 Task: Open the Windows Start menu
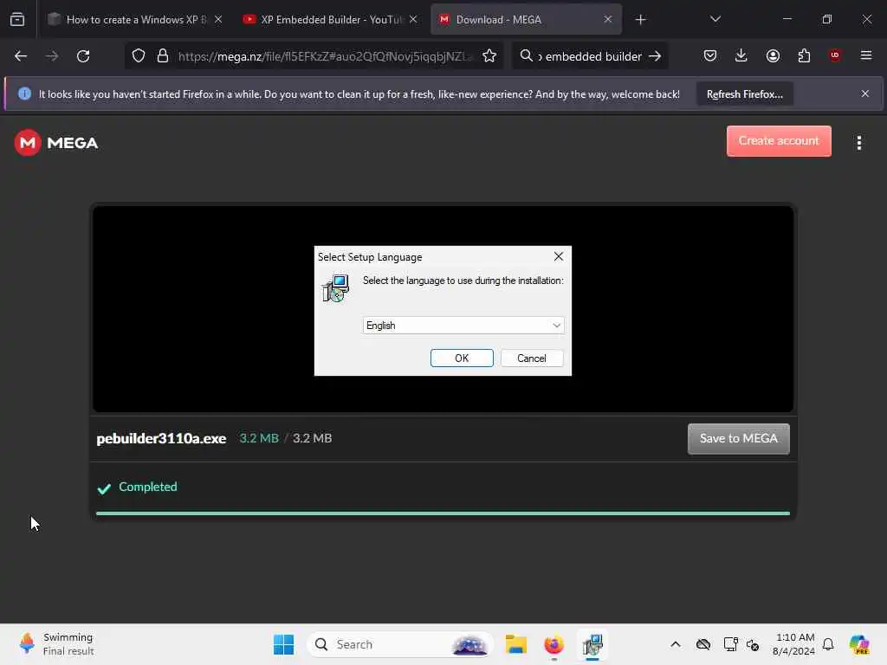283,644
